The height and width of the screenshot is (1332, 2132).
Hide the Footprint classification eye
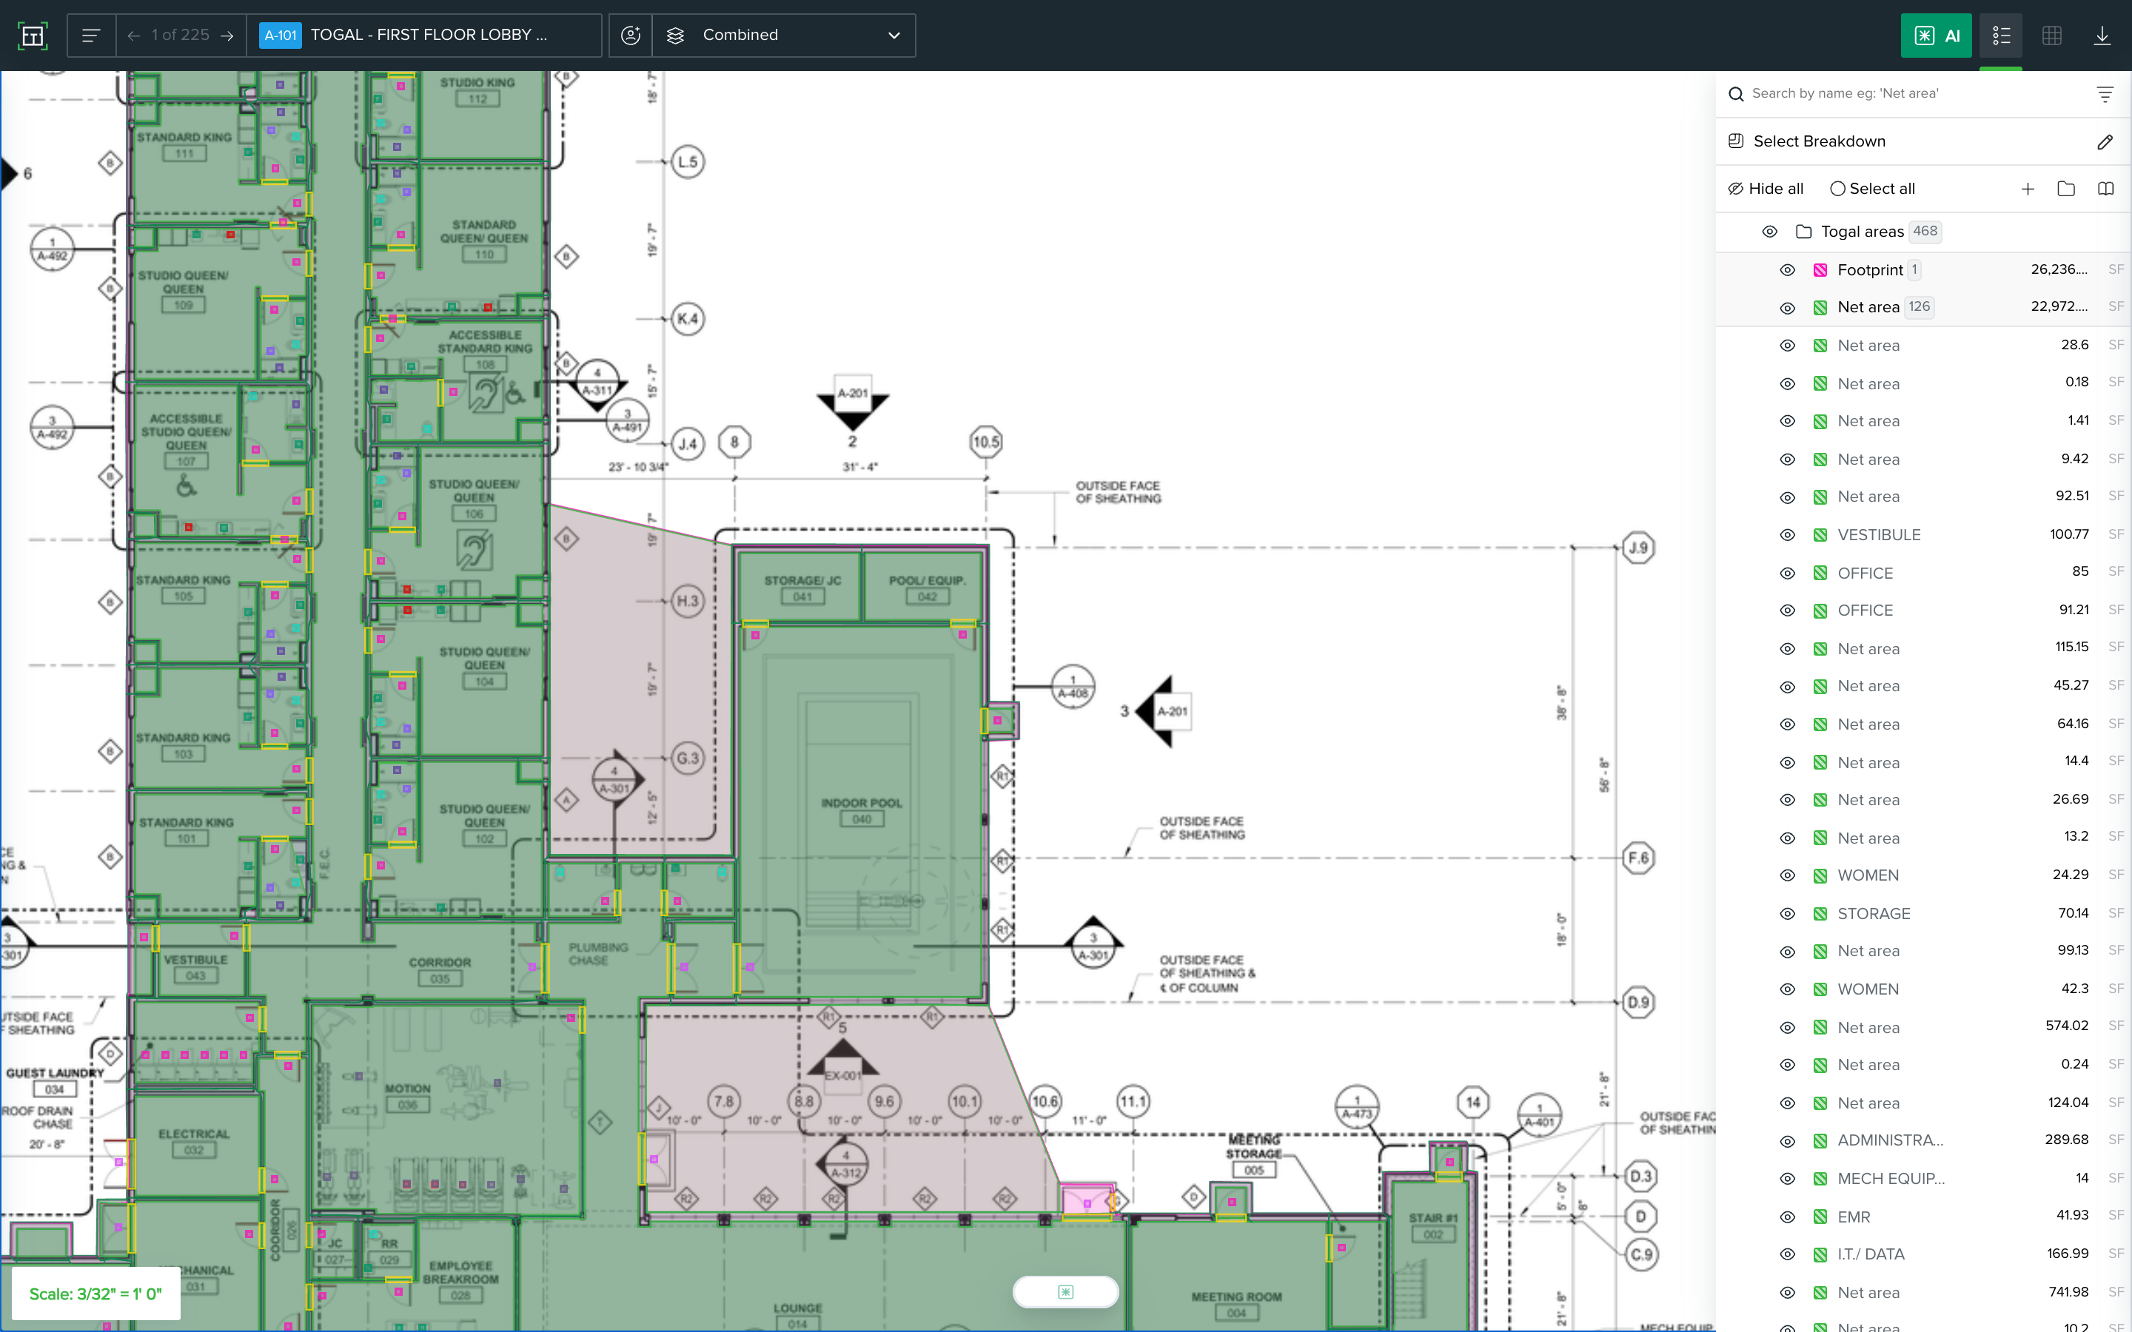point(1788,270)
